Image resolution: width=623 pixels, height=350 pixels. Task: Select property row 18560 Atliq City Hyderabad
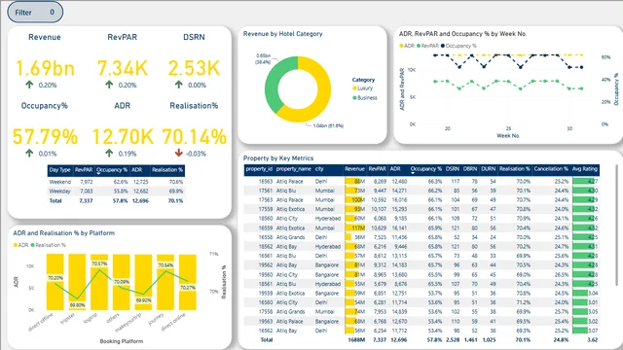pos(421,218)
